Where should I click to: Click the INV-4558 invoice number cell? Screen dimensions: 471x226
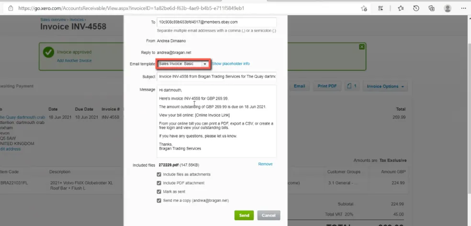point(110,117)
